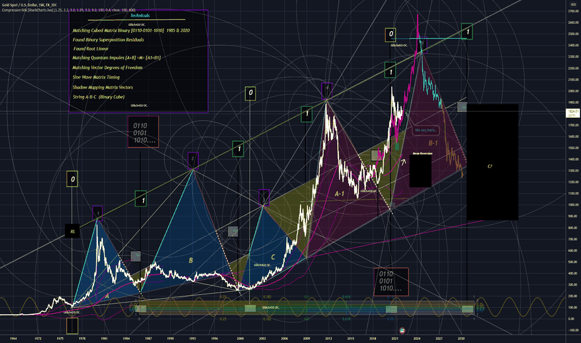Click "Matching Cubed Matrix Binary" note line
The width and height of the screenshot is (581, 343).
point(131,31)
